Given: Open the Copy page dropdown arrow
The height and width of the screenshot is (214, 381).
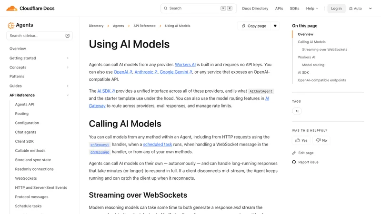Looking at the screenshot, I should pyautogui.click(x=275, y=26).
